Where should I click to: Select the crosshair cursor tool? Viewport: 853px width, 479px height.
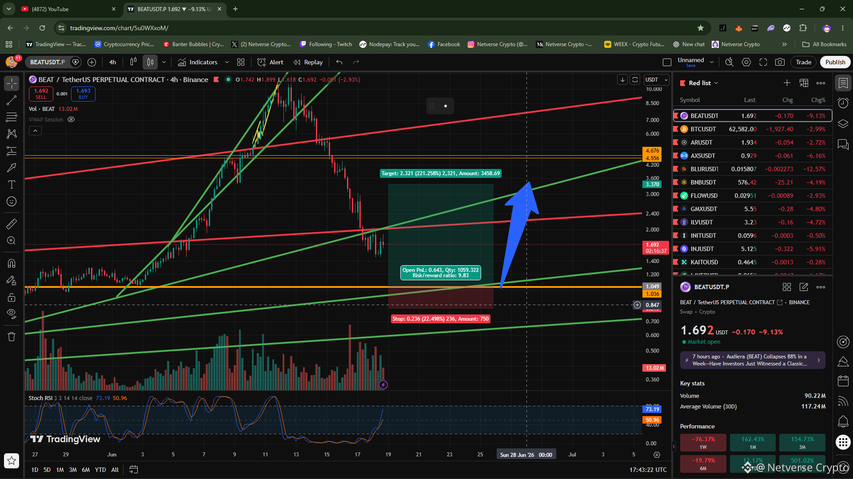[x=12, y=83]
